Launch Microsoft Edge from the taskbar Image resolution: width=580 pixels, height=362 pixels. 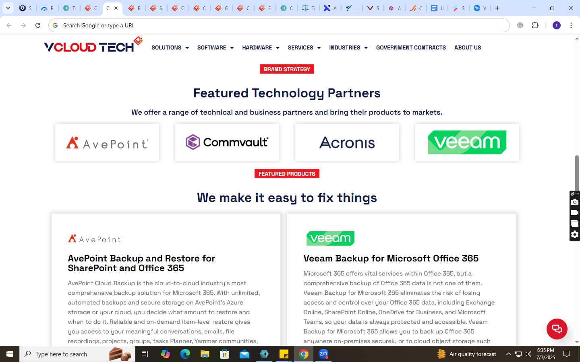point(185,354)
